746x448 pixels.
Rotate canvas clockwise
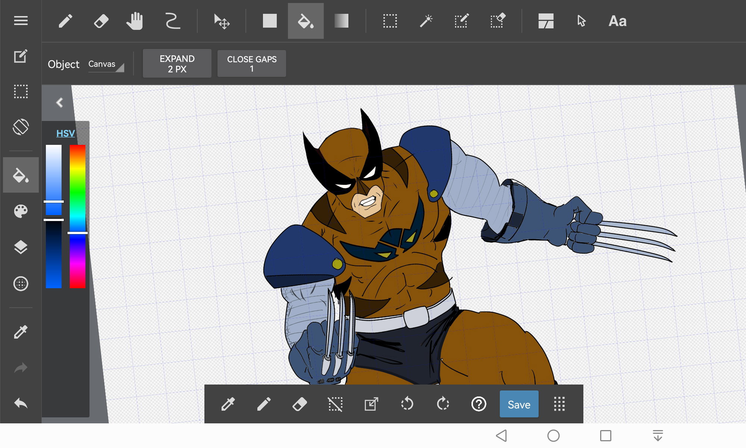(443, 404)
